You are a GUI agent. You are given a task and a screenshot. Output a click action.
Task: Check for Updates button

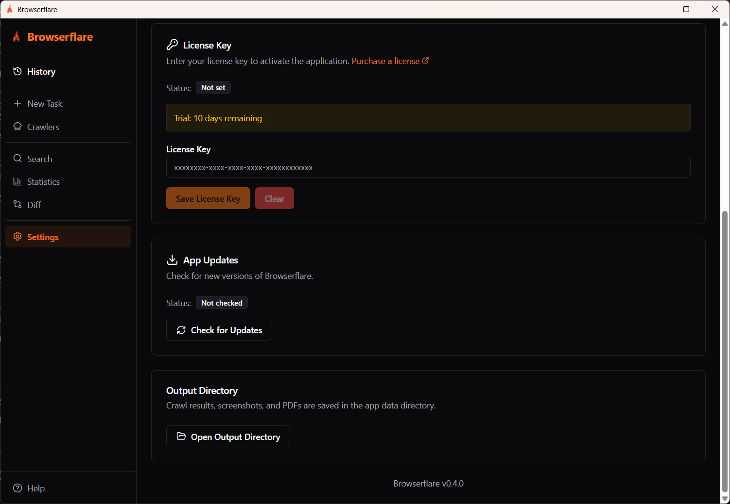pyautogui.click(x=219, y=330)
